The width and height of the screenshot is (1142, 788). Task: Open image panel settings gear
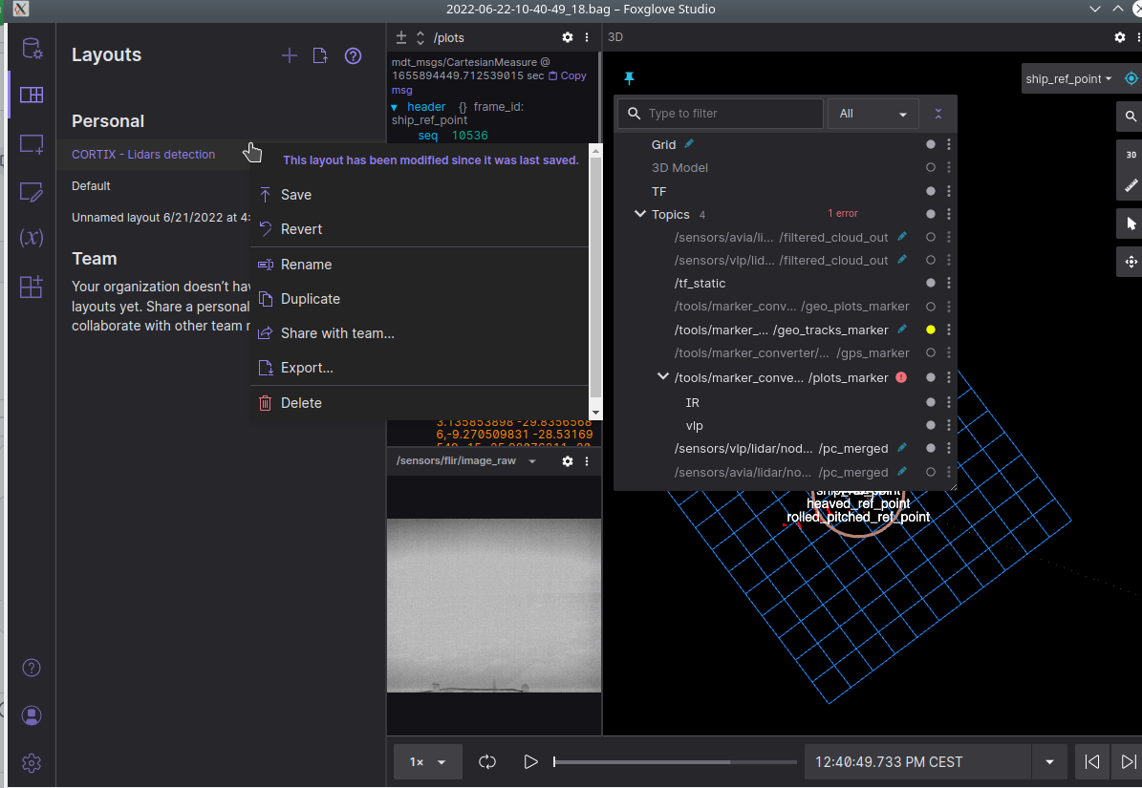tap(568, 461)
